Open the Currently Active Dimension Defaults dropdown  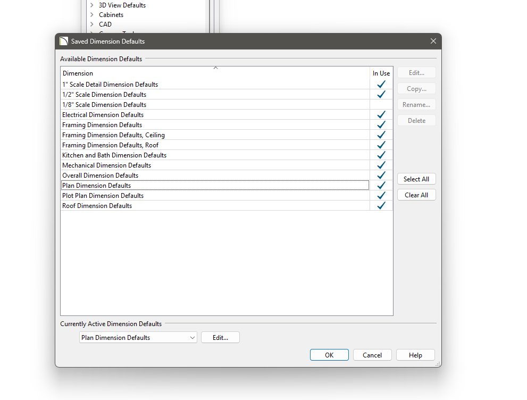[x=192, y=338]
